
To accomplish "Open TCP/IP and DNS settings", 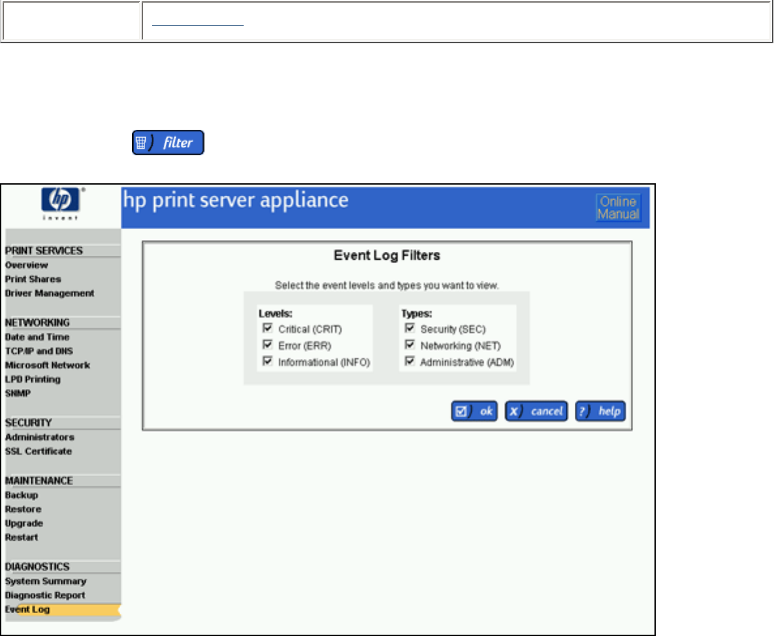I will 39,351.
